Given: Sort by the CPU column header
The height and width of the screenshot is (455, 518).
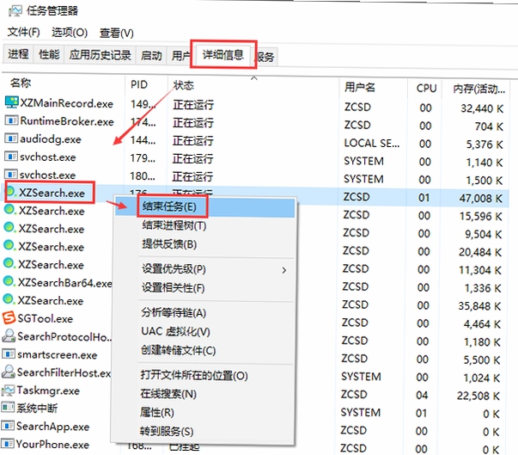Looking at the screenshot, I should [x=426, y=89].
